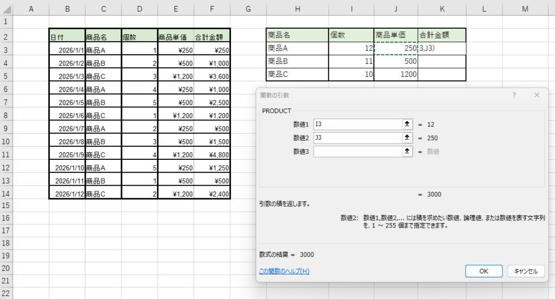Click into the 数値1 input field
Image resolution: width=555 pixels, height=299 pixels.
(357, 124)
